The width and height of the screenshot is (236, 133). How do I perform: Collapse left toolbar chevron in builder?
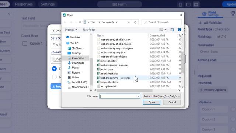(x=9, y=14)
